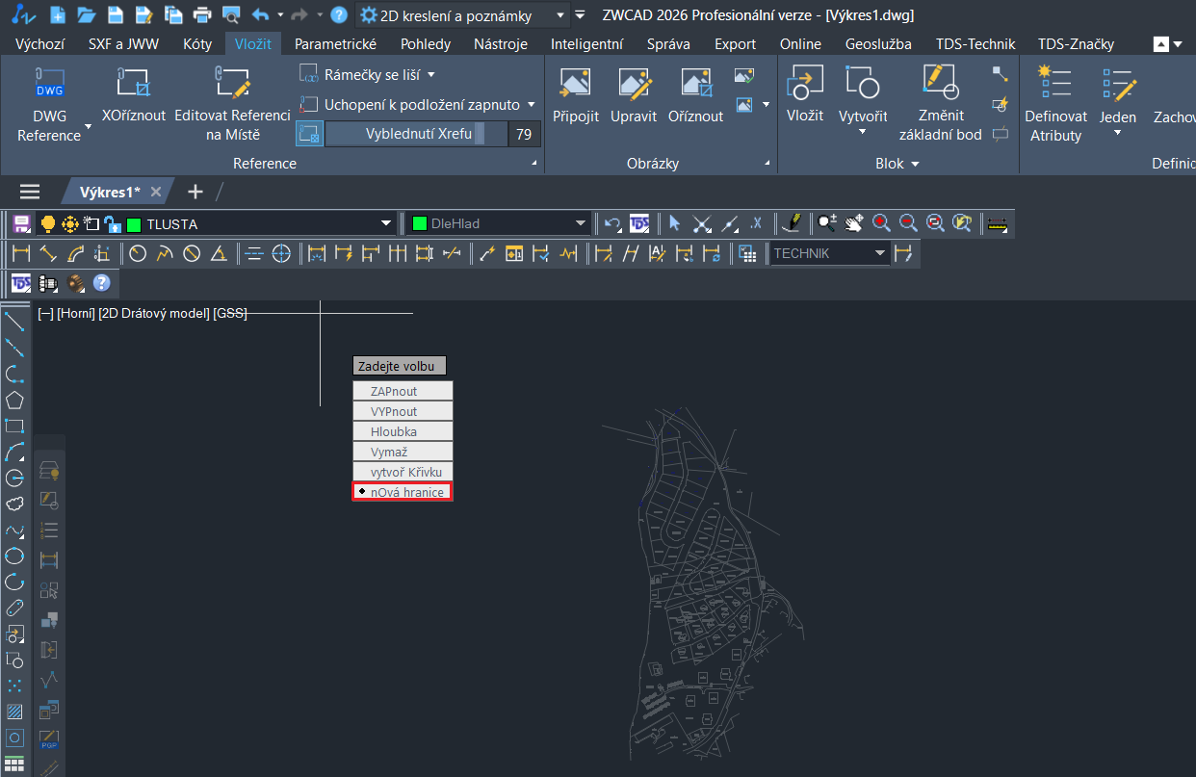This screenshot has height=777, width=1196.
Task: Click the new drawing tab plus button
Action: pyautogui.click(x=195, y=192)
